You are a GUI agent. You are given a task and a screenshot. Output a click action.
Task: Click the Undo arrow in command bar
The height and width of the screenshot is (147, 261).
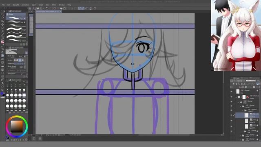pyautogui.click(x=47, y=8)
